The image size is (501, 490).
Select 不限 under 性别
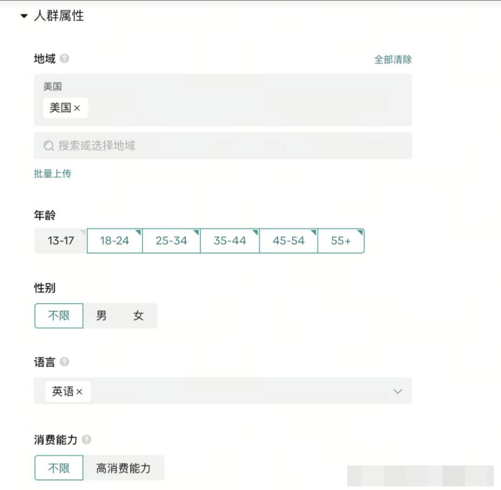[58, 316]
